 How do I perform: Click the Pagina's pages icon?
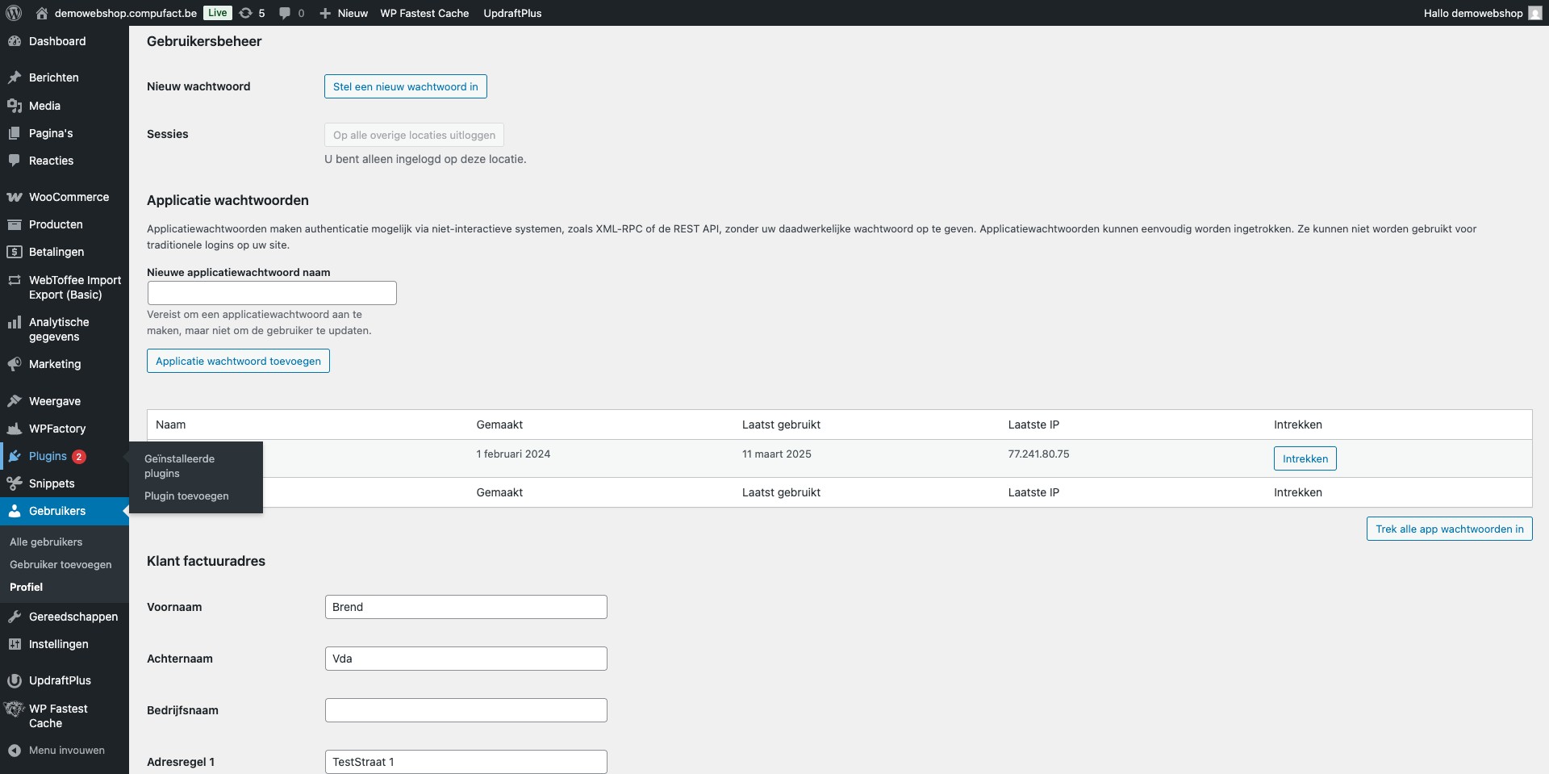click(15, 133)
